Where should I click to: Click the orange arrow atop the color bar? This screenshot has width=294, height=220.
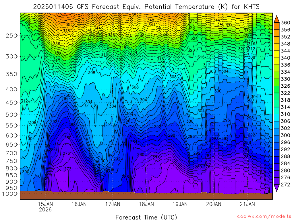(277, 19)
